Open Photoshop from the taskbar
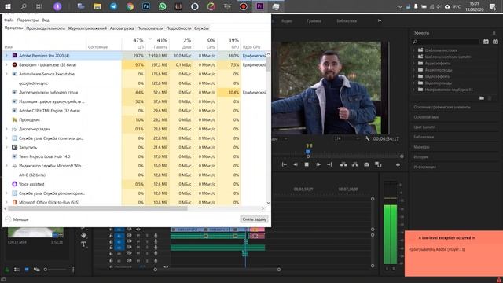This screenshot has width=503, height=283. click(x=146, y=6)
